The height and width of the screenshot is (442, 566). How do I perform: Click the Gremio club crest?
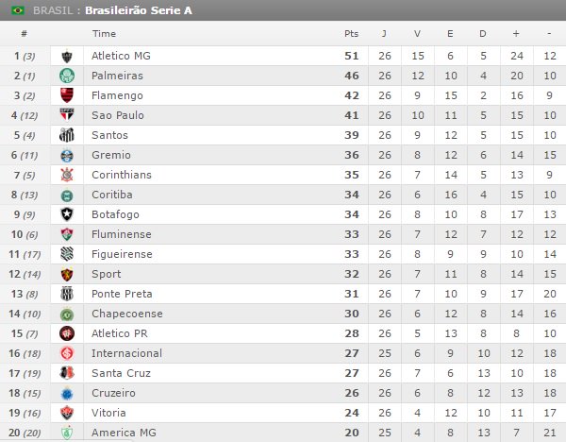[x=67, y=155]
